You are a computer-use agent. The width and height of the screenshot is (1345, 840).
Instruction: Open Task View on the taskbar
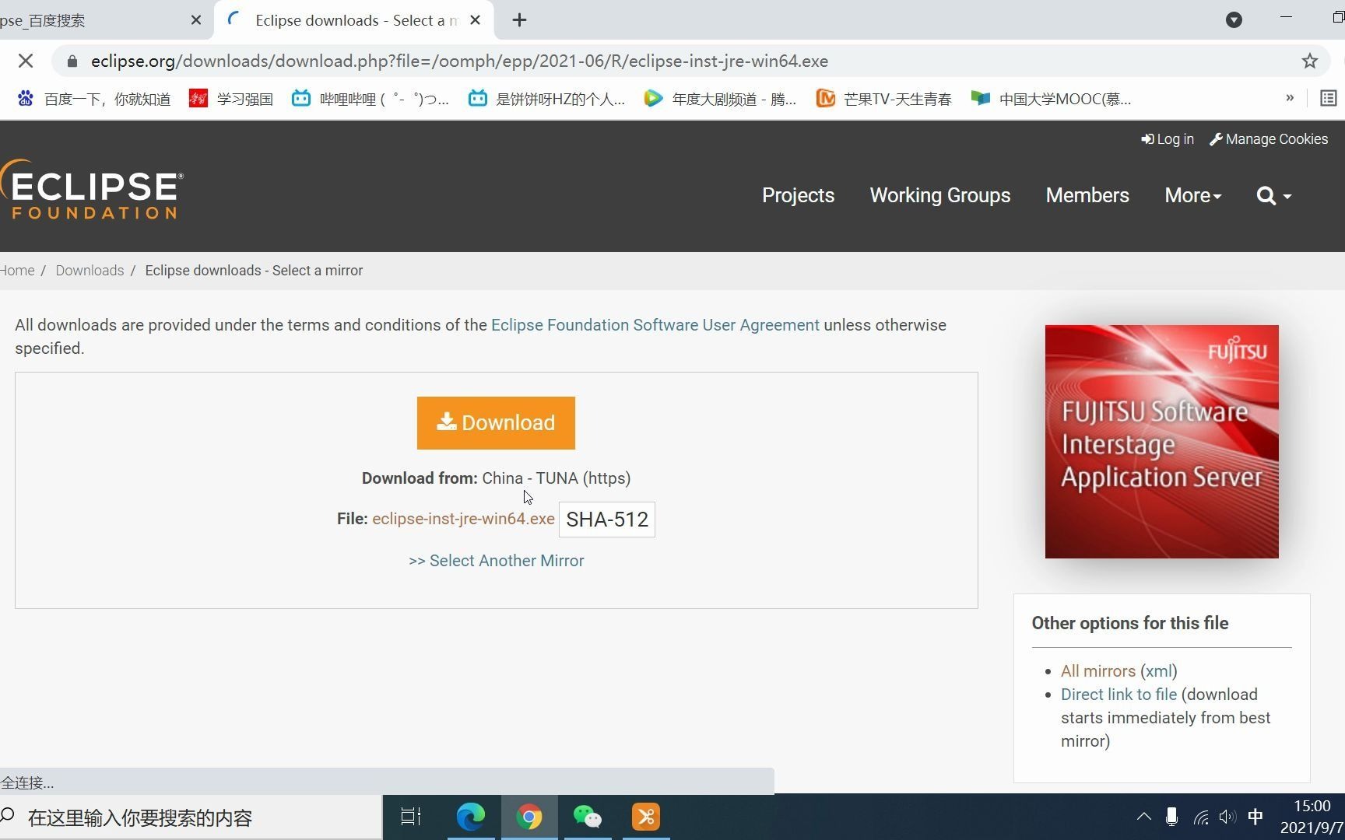411,817
